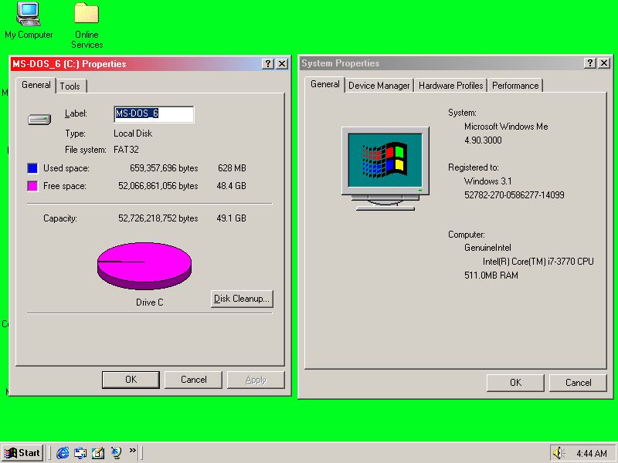Click the 4:44 AM taskbar clock
The width and height of the screenshot is (618, 463).
pos(591,454)
